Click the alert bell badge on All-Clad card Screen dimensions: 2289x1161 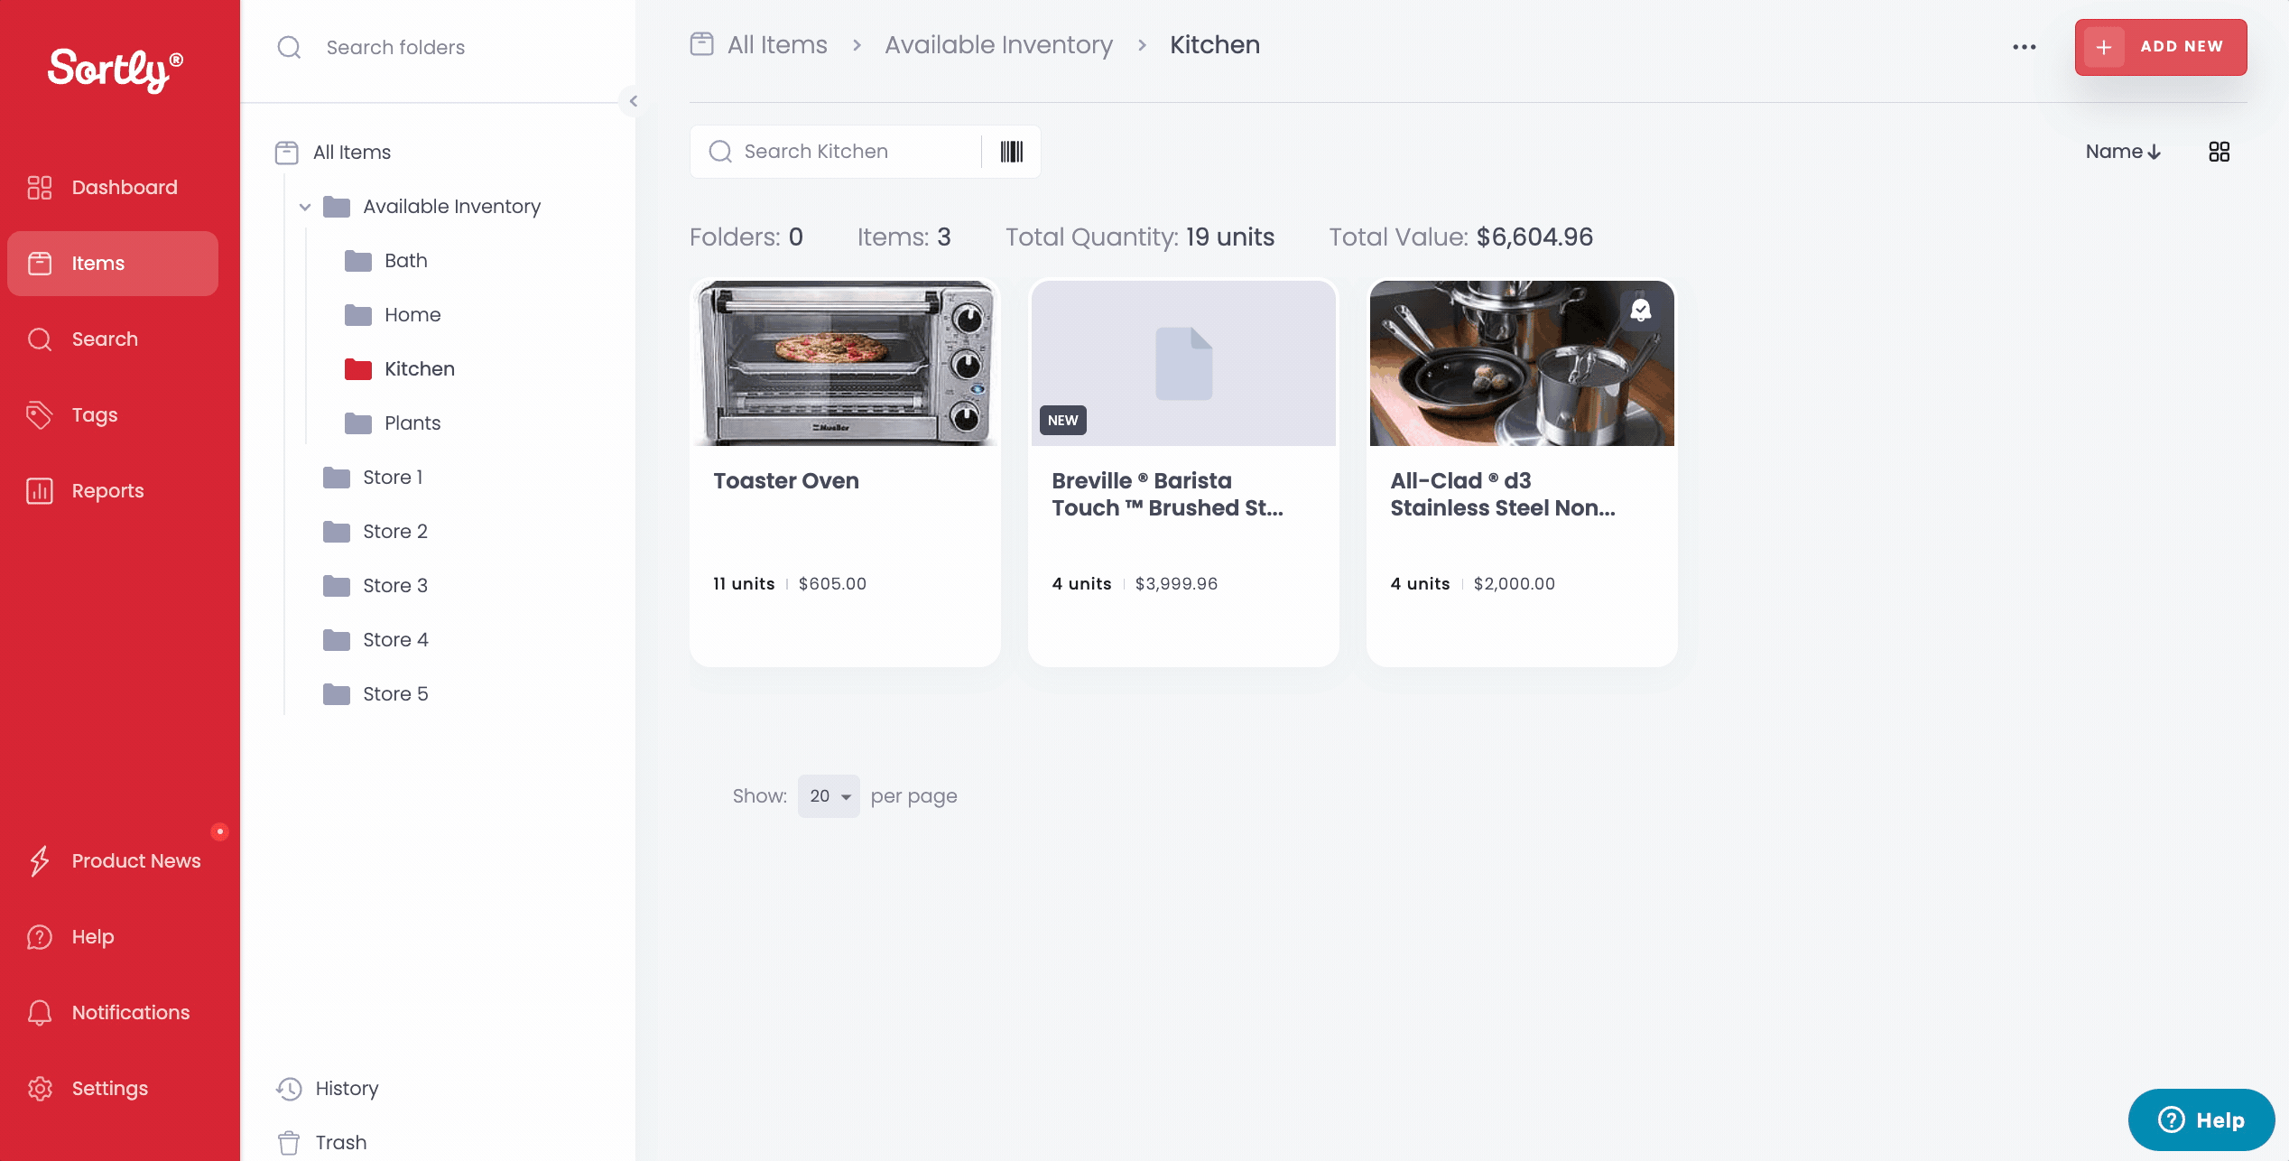click(1641, 311)
